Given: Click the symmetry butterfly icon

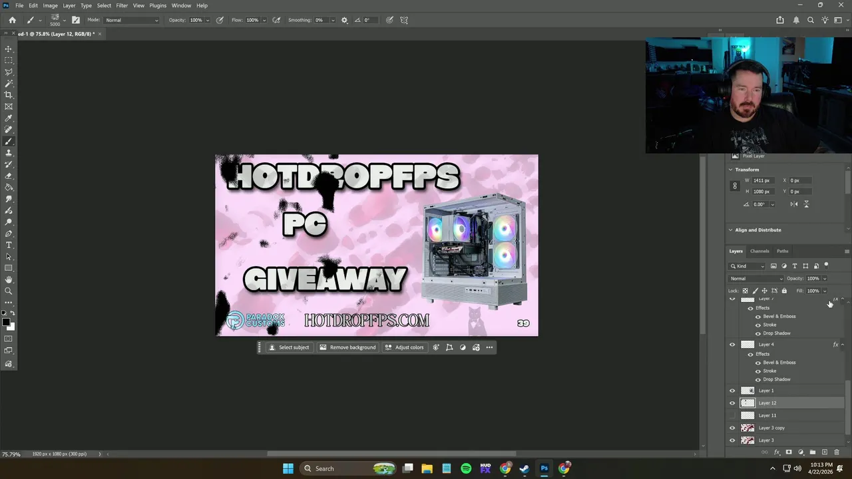Looking at the screenshot, I should 404,20.
